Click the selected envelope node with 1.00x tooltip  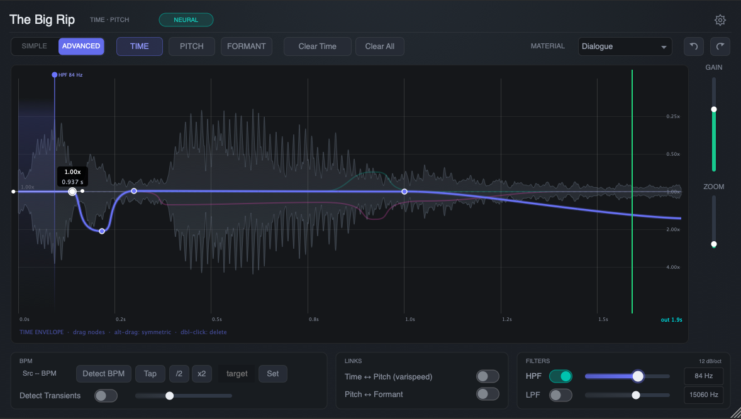[72, 192]
